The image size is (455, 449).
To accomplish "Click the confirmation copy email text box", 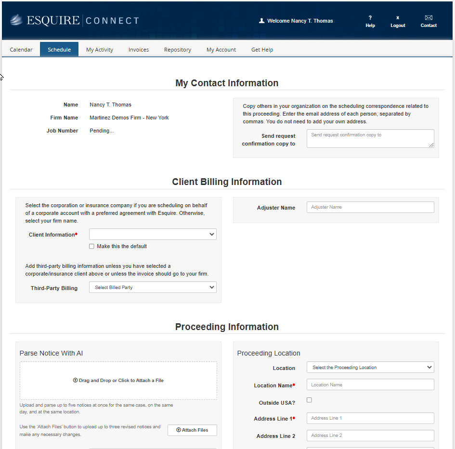I will click(370, 138).
